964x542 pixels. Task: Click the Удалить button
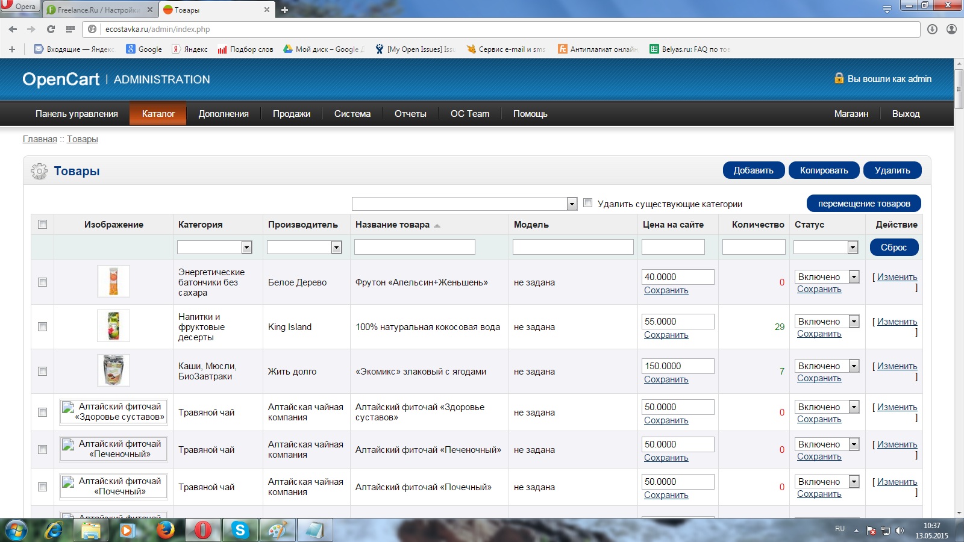(892, 170)
